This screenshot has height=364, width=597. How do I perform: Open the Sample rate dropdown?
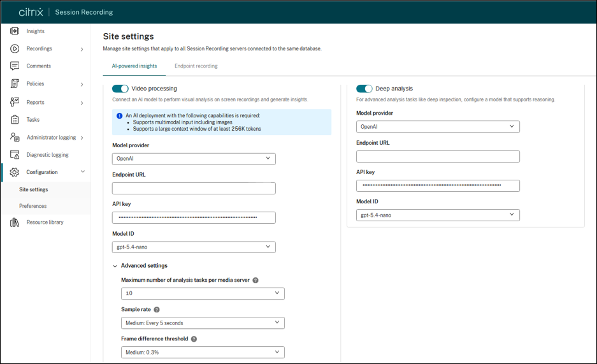pyautogui.click(x=203, y=323)
